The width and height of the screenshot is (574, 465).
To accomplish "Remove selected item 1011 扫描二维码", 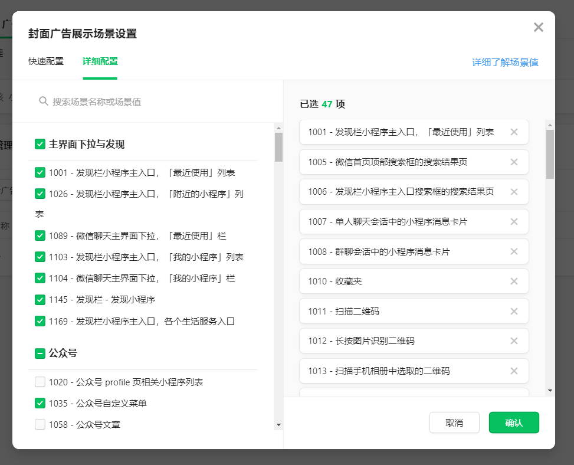I will point(514,311).
